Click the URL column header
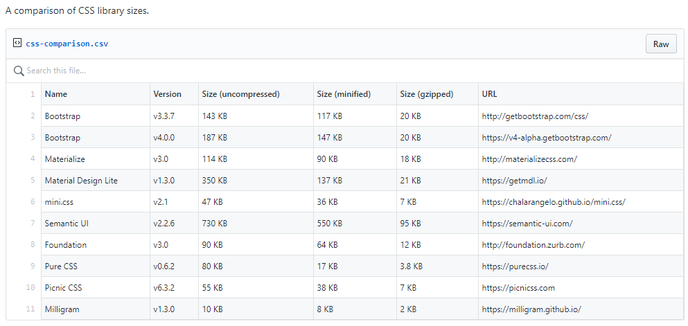688x326 pixels. (489, 94)
